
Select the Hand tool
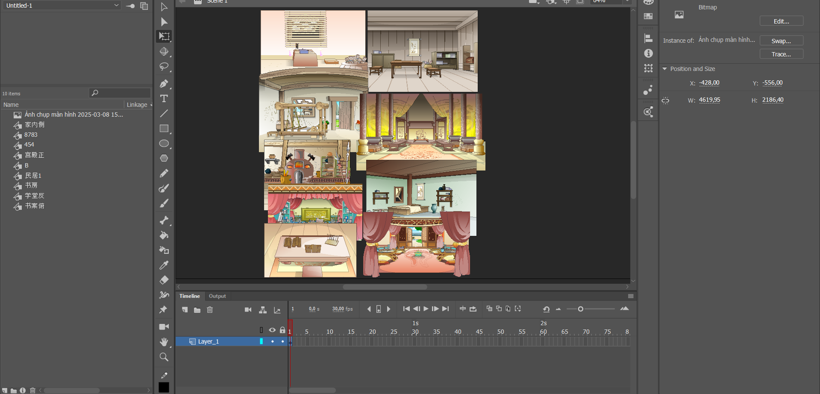164,342
